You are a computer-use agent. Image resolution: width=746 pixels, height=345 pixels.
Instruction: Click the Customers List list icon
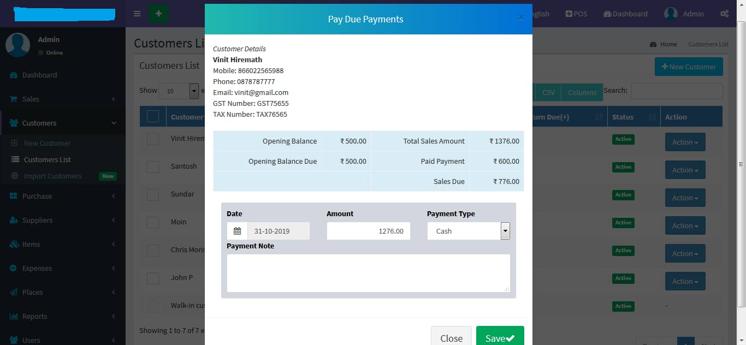point(15,159)
